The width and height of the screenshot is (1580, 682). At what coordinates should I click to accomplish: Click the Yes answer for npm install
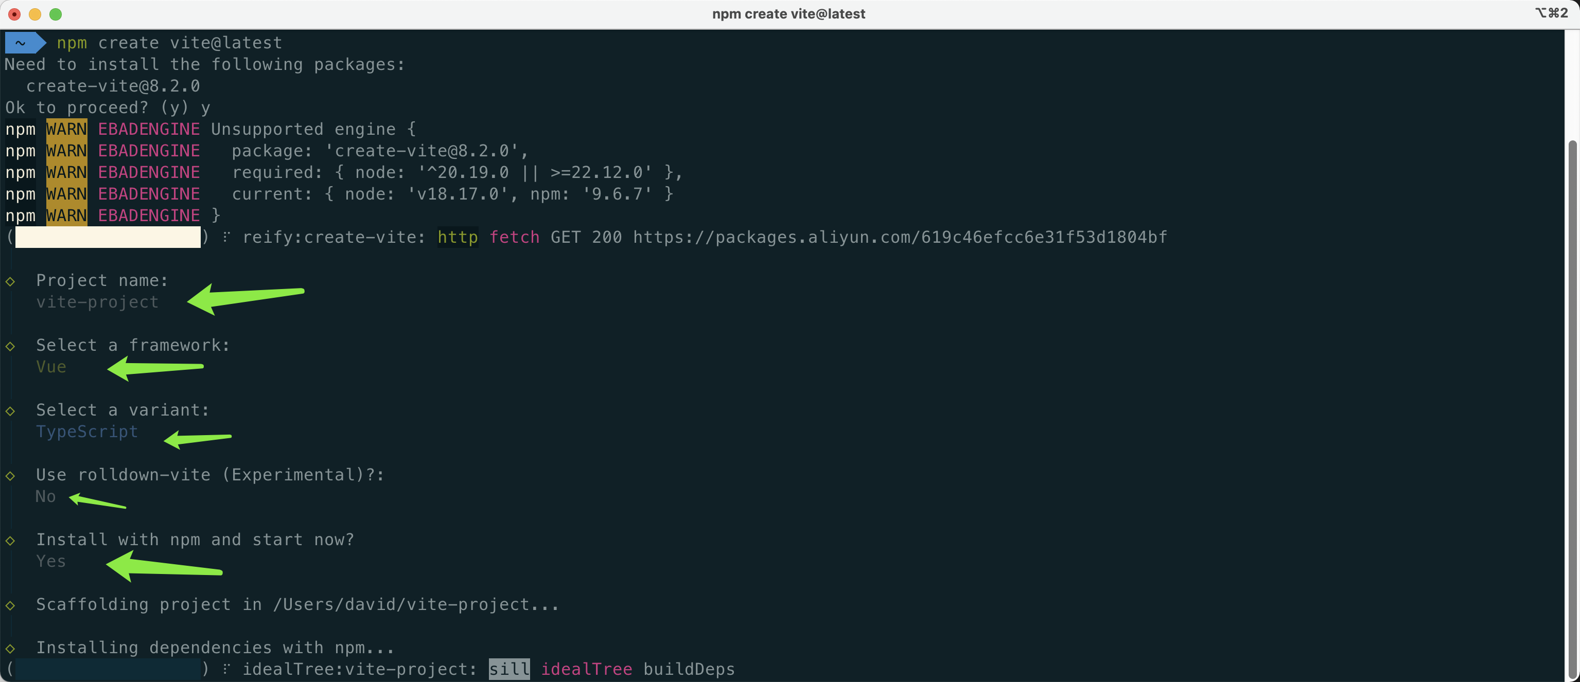(x=51, y=561)
